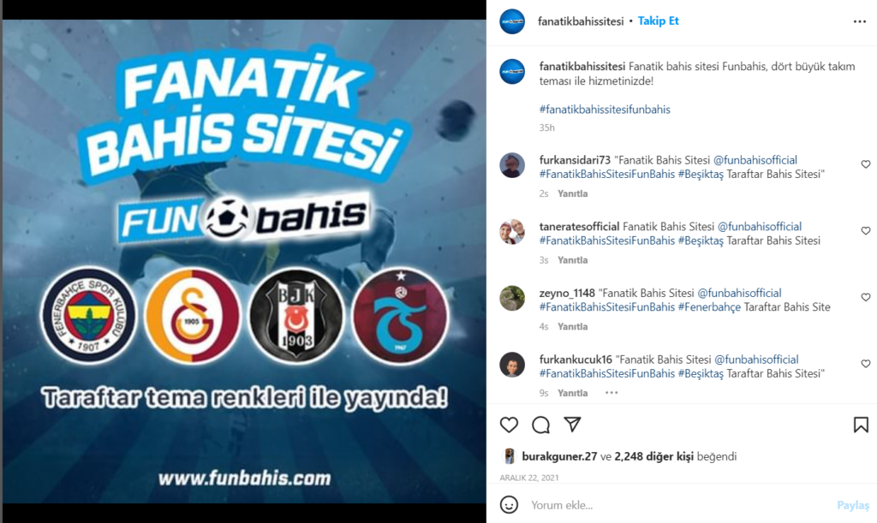Open more options on furkankucuk16's comment
Viewport: 877px width, 523px height.
612,393
